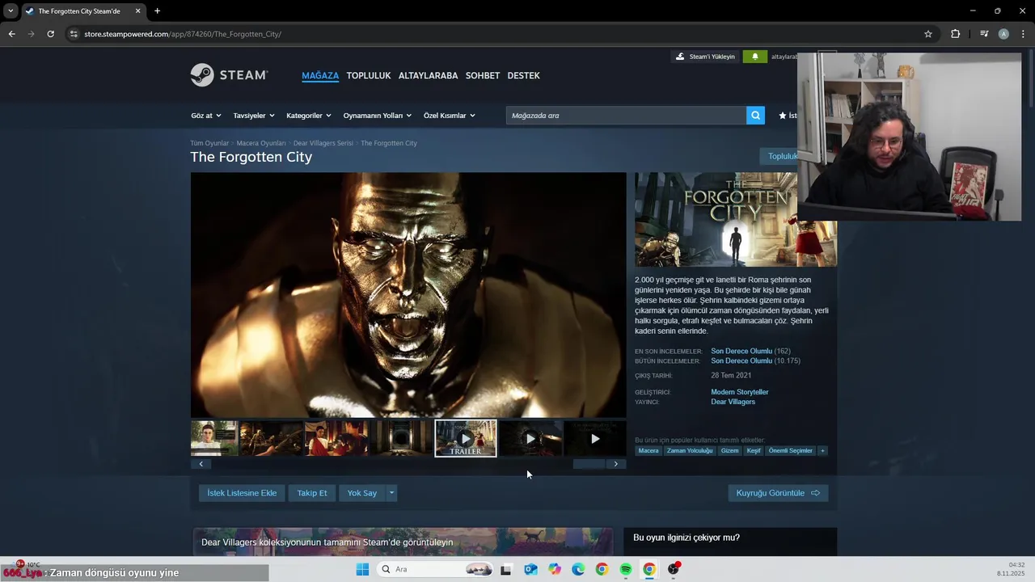Open Copilot from the taskbar

[555, 569]
